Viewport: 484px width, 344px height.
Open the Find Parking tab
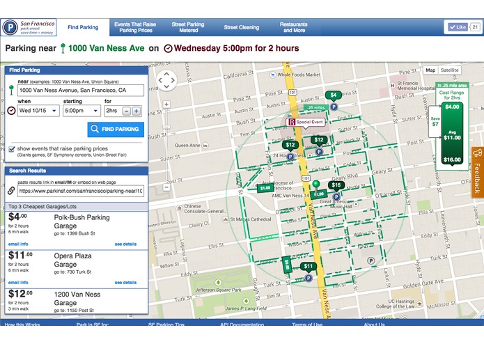(x=83, y=27)
